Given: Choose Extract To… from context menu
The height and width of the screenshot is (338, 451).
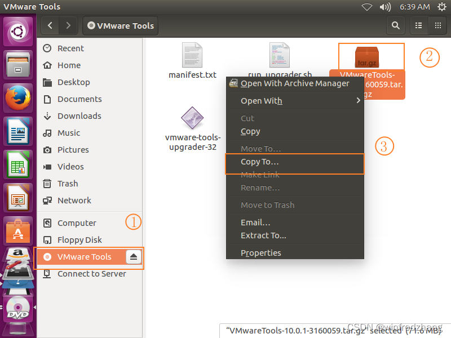Looking at the screenshot, I should (x=295, y=235).
